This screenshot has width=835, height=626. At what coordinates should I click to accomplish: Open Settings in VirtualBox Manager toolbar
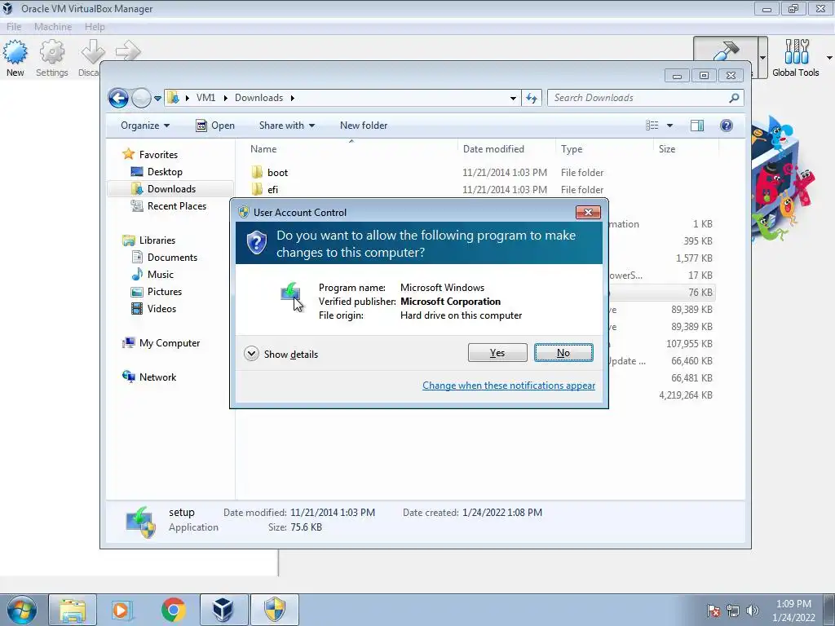click(51, 59)
